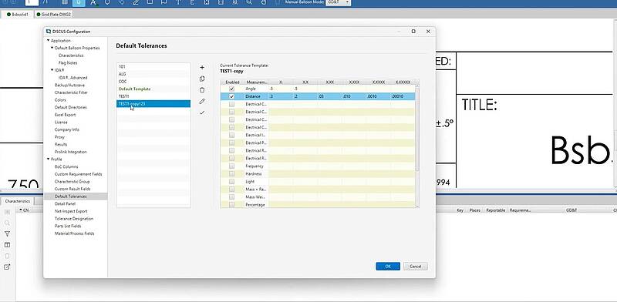Click the search magnifier icon in Characteristics panel
This screenshot has width=617, height=302.
pos(7,223)
